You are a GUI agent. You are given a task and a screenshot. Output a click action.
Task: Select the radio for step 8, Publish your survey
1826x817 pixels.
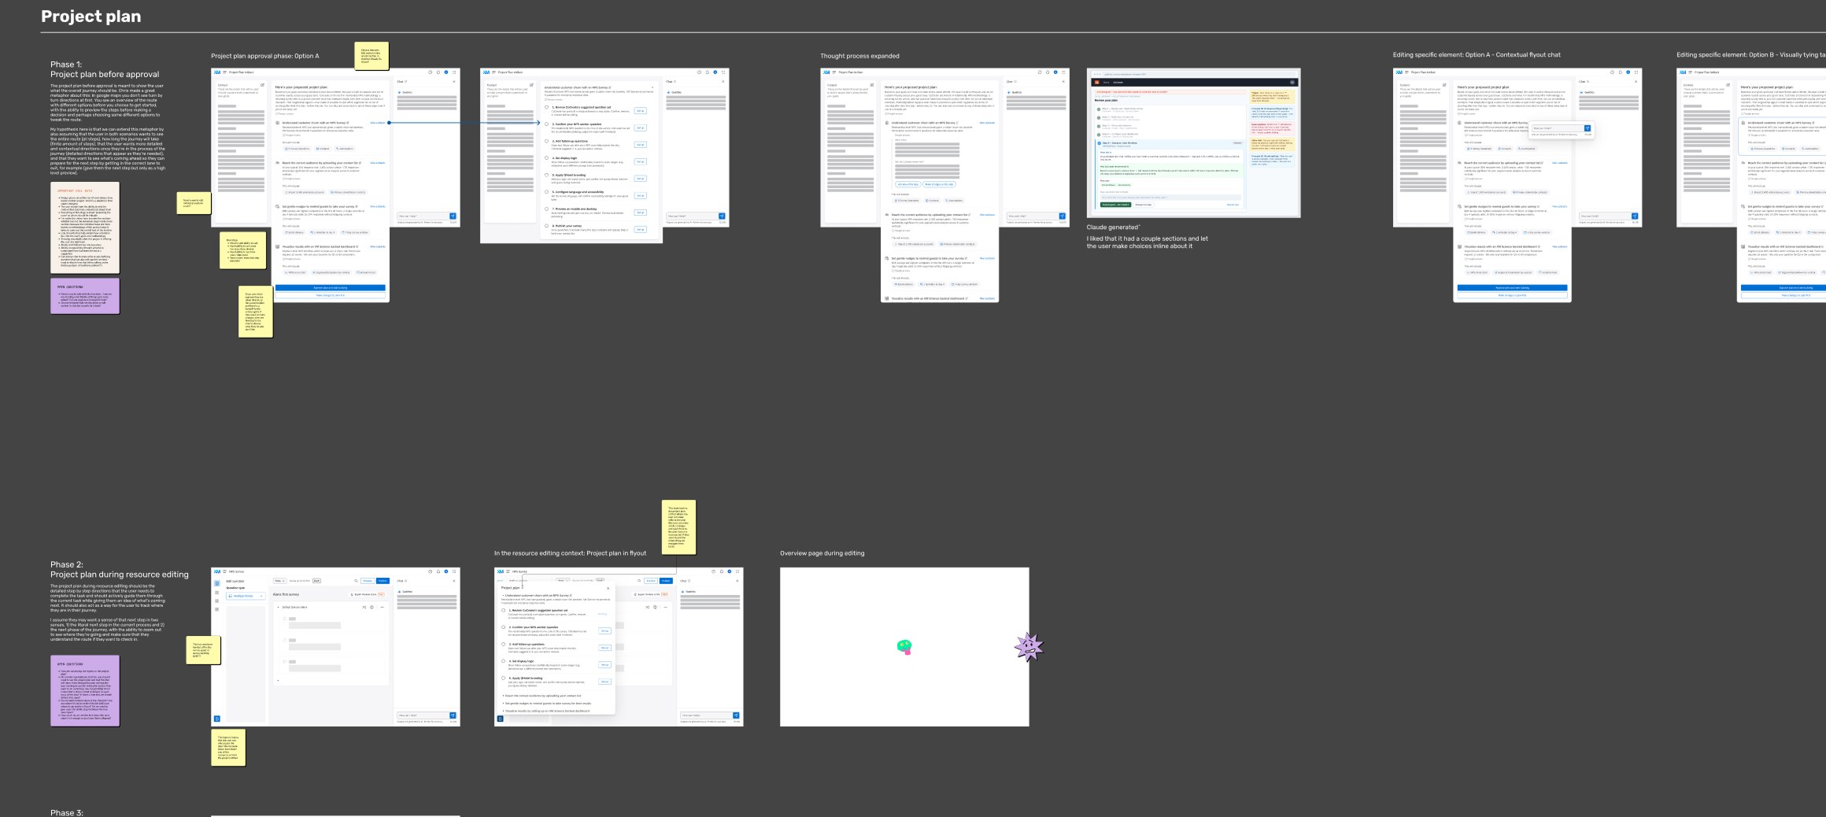[x=547, y=227]
